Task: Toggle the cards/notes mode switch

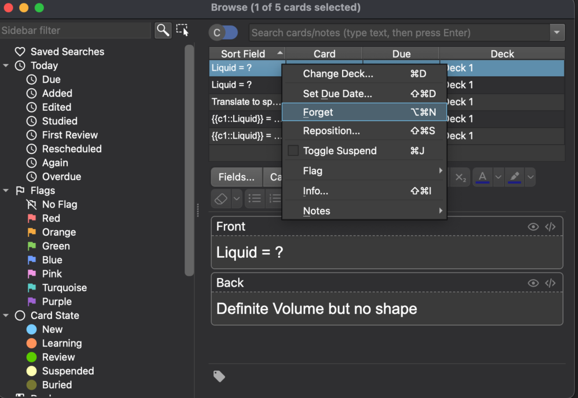Action: coord(224,32)
